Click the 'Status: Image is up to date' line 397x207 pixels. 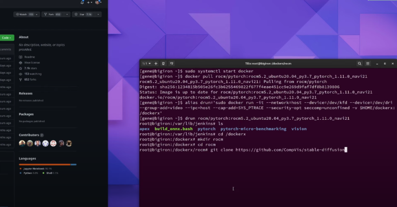(256, 92)
